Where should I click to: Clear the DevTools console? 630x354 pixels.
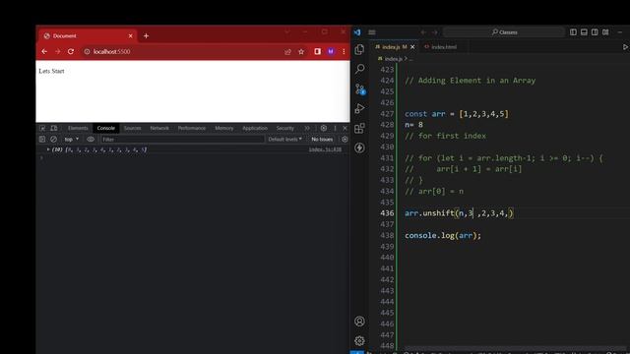pos(53,140)
